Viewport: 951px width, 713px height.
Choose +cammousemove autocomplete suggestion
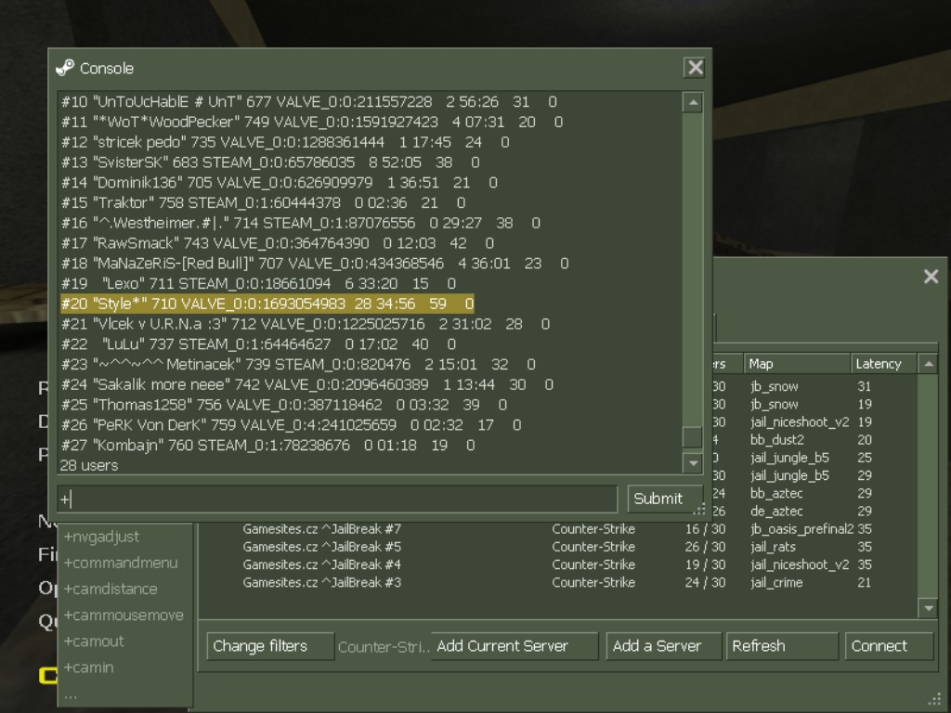(124, 615)
